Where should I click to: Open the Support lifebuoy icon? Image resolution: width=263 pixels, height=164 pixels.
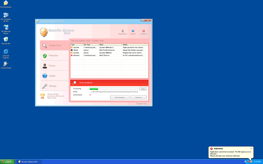(x=144, y=32)
